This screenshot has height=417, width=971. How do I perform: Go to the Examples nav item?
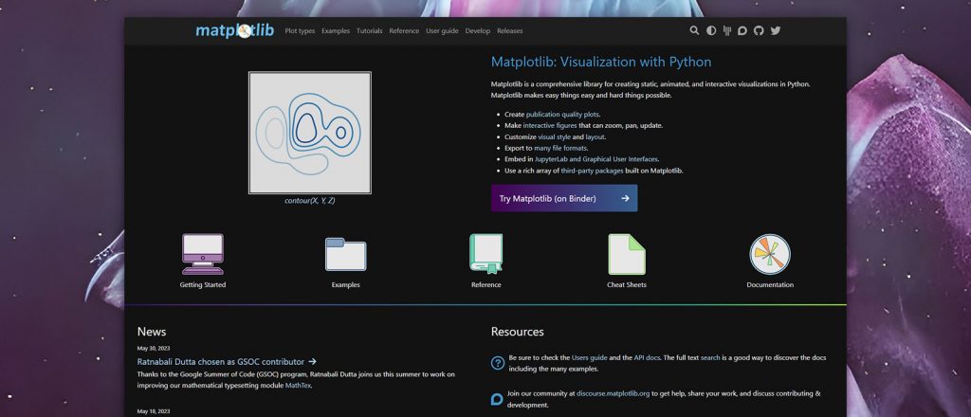coord(336,31)
